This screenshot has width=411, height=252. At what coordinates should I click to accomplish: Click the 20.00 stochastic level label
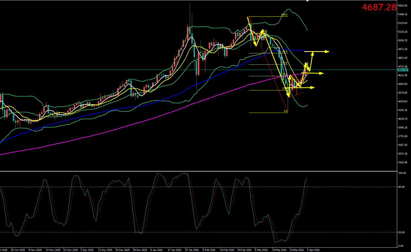pos(402,232)
